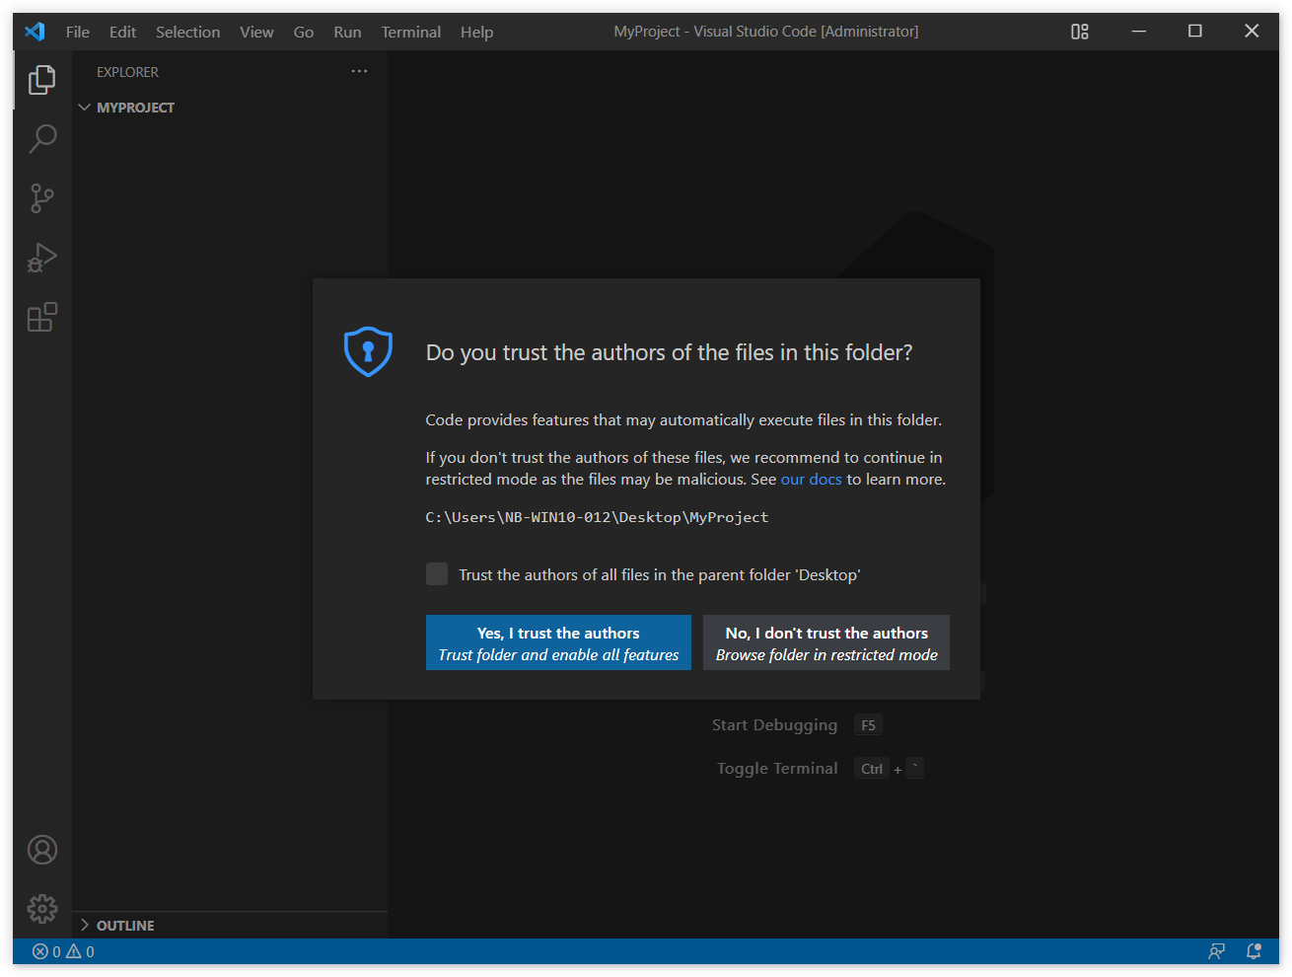Open the Manage gear icon
Viewport: 1292px width, 977px height.
coord(41,908)
